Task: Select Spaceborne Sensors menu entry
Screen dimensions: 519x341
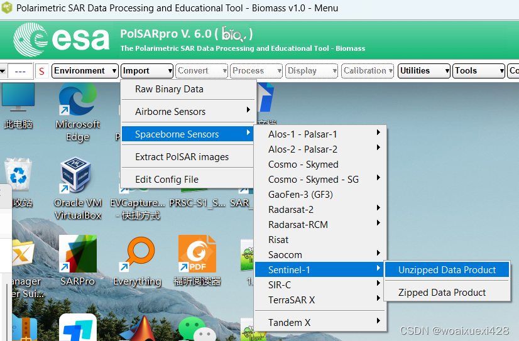Action: (x=187, y=134)
